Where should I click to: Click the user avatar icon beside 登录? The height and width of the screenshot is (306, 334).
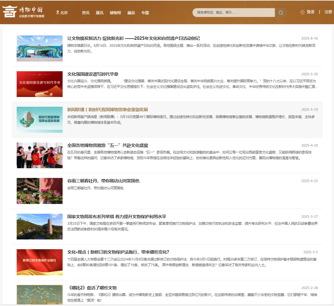click(302, 12)
